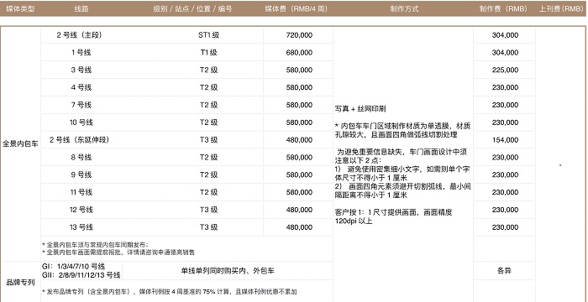This screenshot has width=588, height=302.
Task: Select T3 级 in the 13 号线 row
Action: click(x=208, y=227)
